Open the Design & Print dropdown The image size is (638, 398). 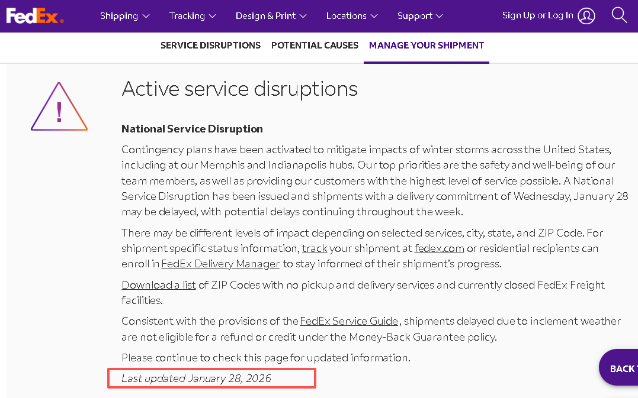pyautogui.click(x=271, y=16)
